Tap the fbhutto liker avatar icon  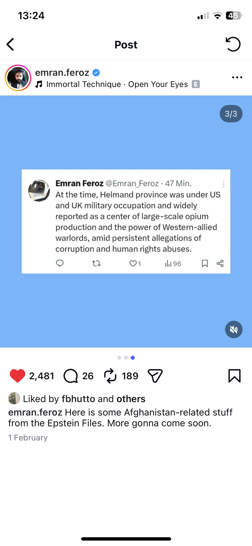tap(14, 398)
